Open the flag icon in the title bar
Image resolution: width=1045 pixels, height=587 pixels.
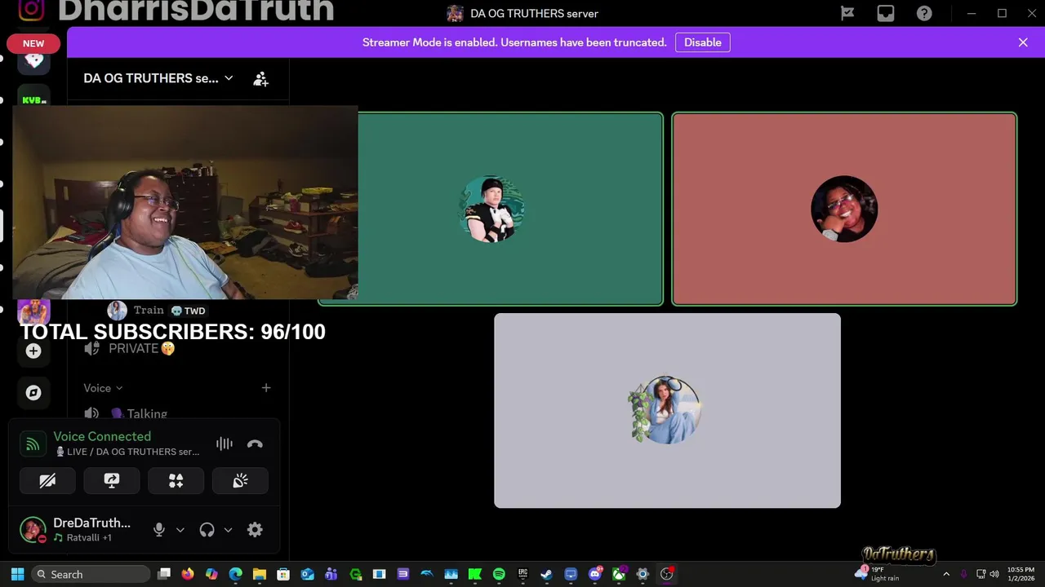pos(847,13)
